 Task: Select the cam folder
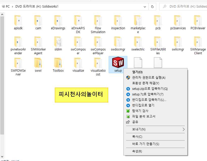tap(38, 22)
